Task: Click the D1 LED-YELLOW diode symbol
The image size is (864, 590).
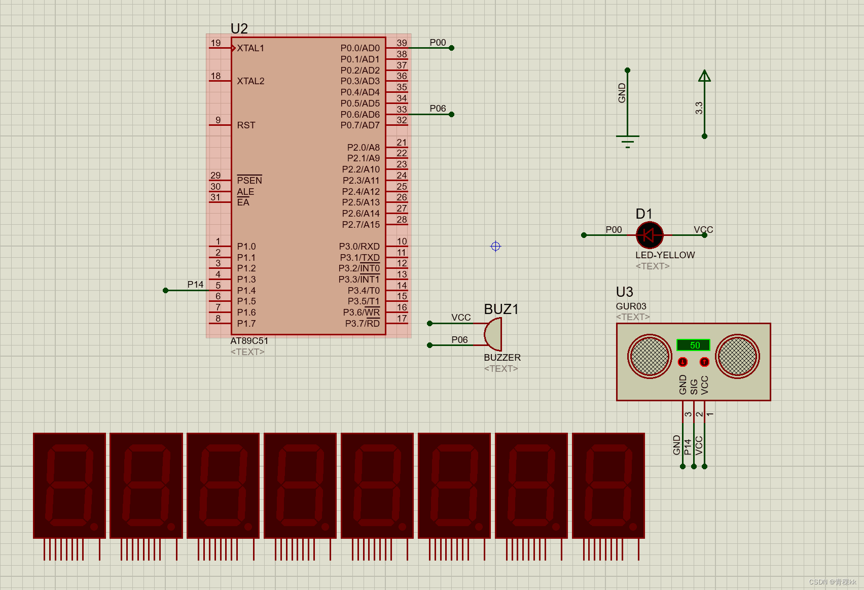Action: pyautogui.click(x=650, y=235)
